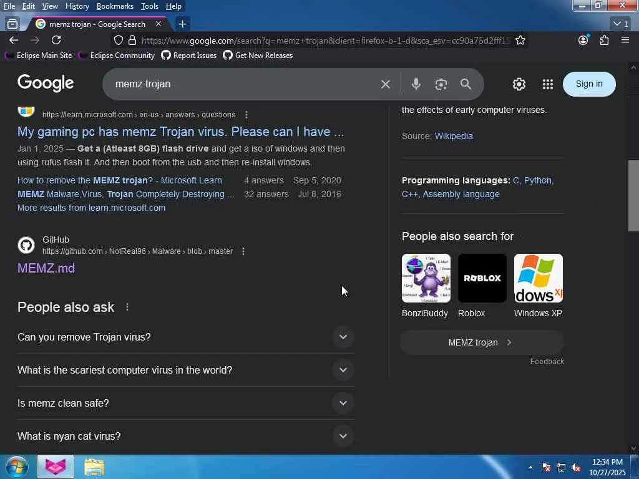Open "My gaming pc has memz Trojan virus" result
The height and width of the screenshot is (479, 639).
[180, 132]
